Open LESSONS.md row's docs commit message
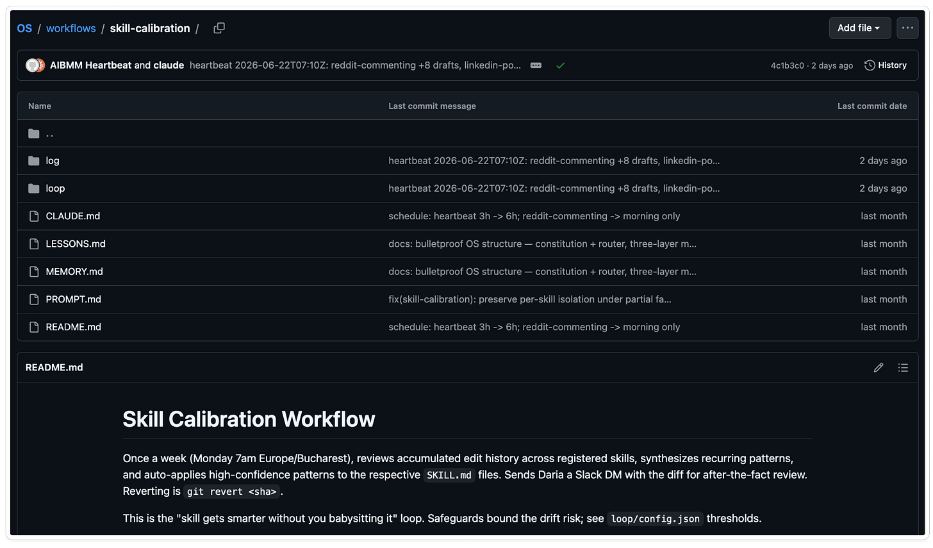933x548 pixels. 542,244
